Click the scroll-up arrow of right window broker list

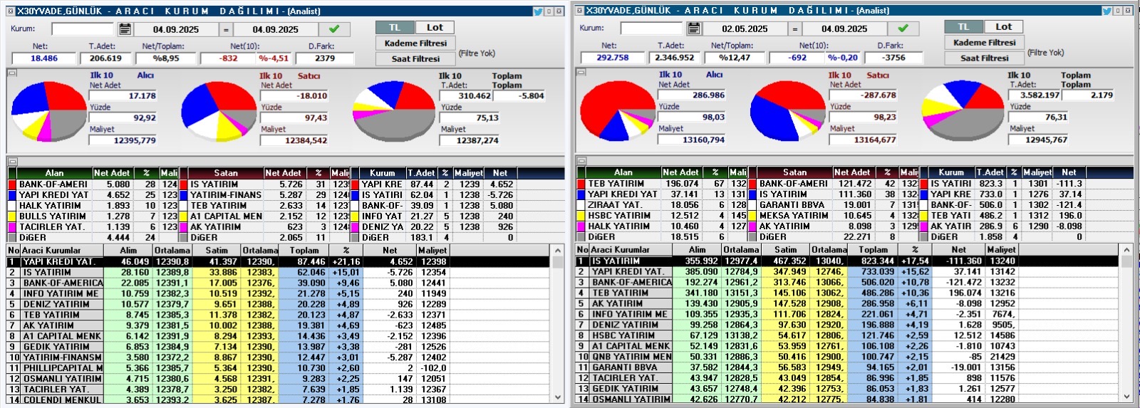[x=1126, y=250]
